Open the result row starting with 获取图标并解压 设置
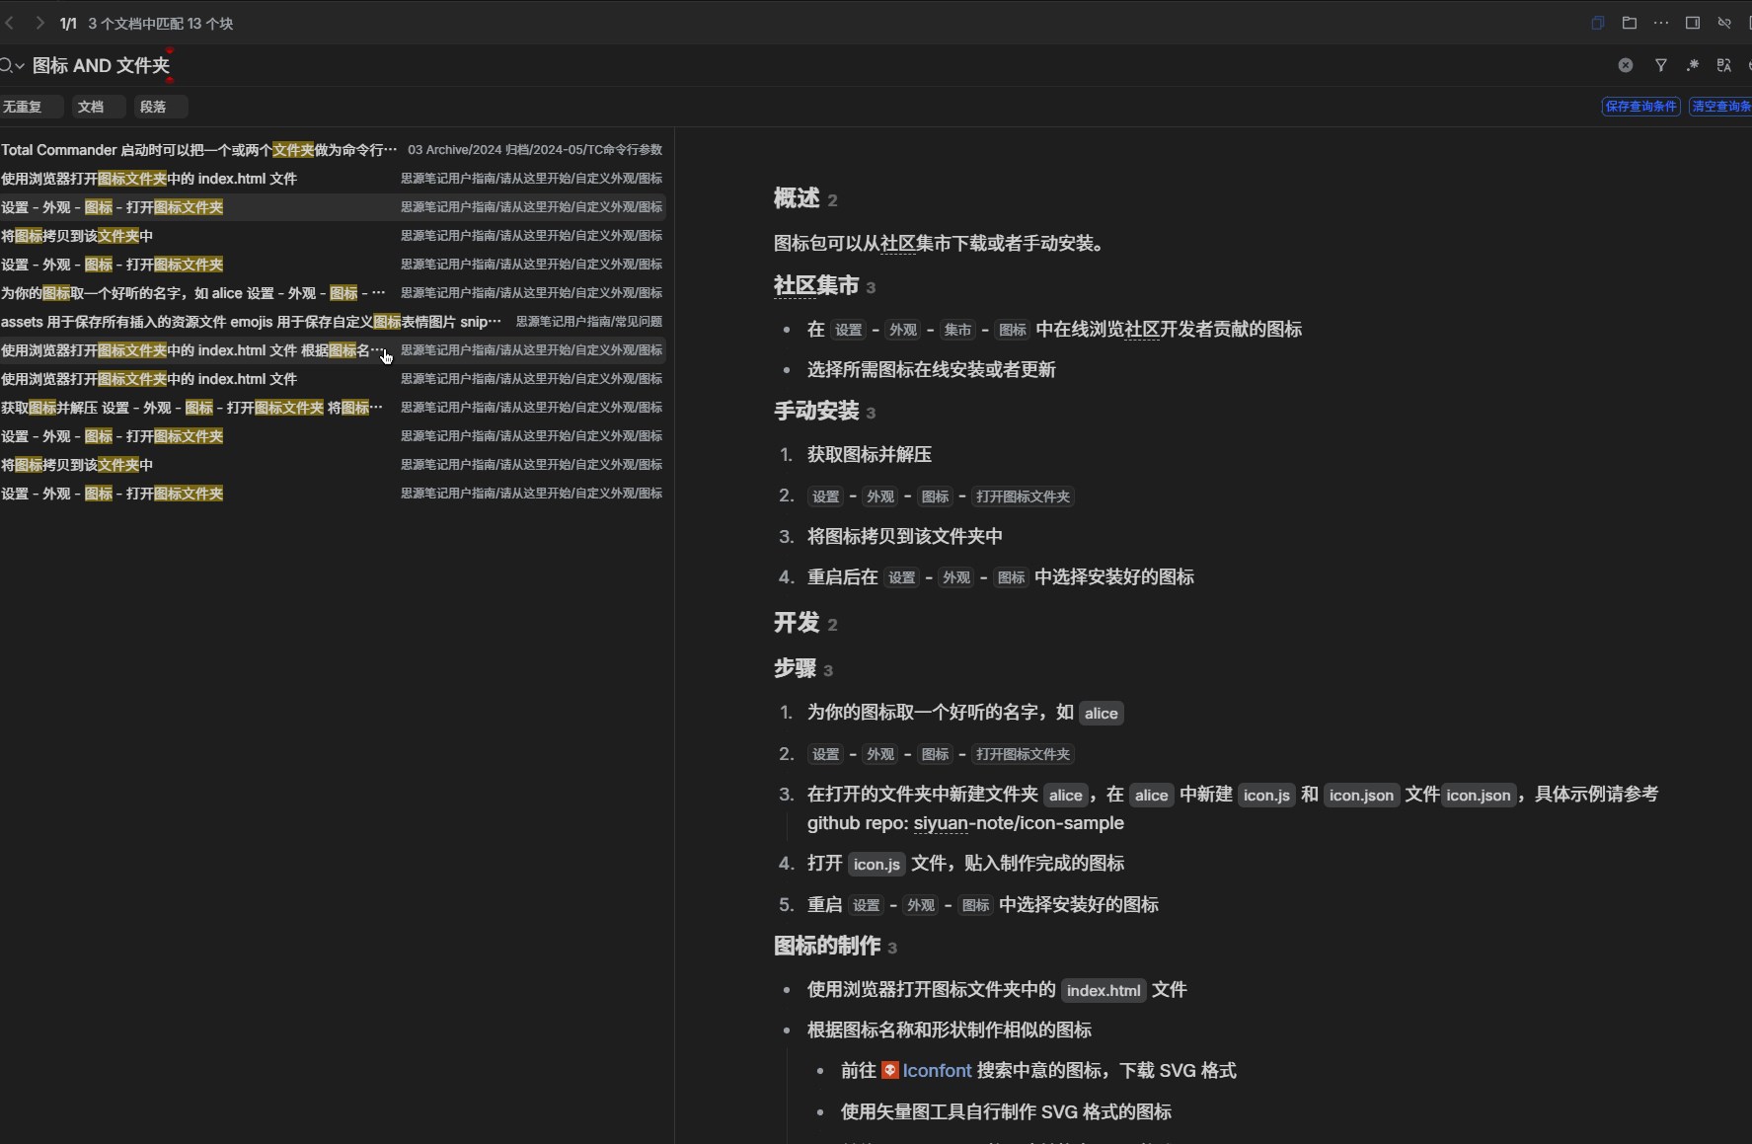This screenshot has height=1144, width=1752. tap(333, 408)
